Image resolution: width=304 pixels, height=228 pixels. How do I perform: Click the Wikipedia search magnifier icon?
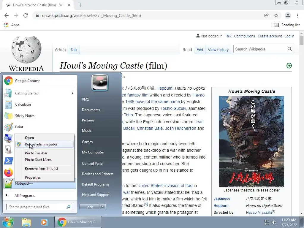click(290, 49)
